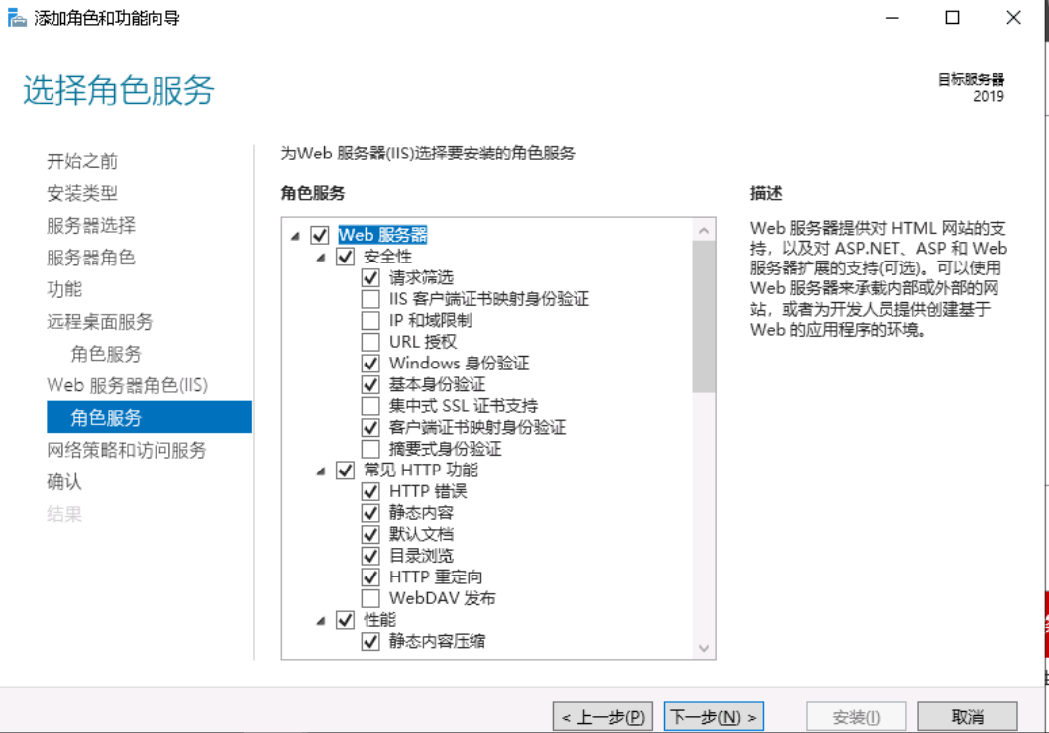Uncheck the 默认文档 checkbox

coord(370,534)
